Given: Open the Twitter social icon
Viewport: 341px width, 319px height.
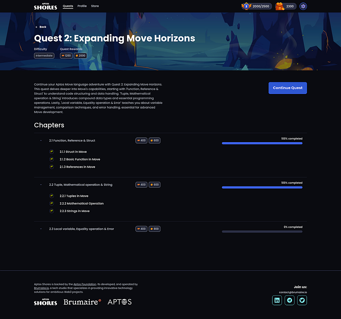Looking at the screenshot, I should pyautogui.click(x=302, y=300).
